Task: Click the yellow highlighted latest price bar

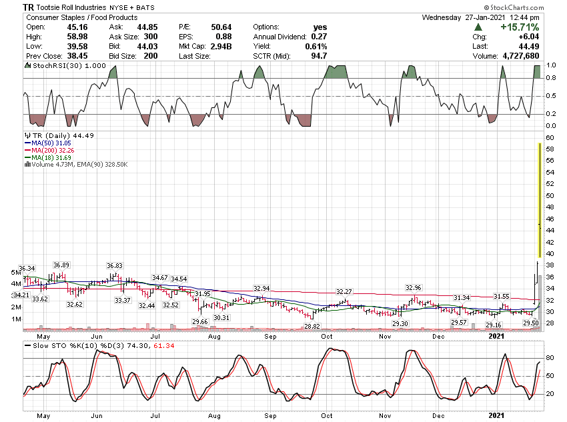Action: pos(540,200)
